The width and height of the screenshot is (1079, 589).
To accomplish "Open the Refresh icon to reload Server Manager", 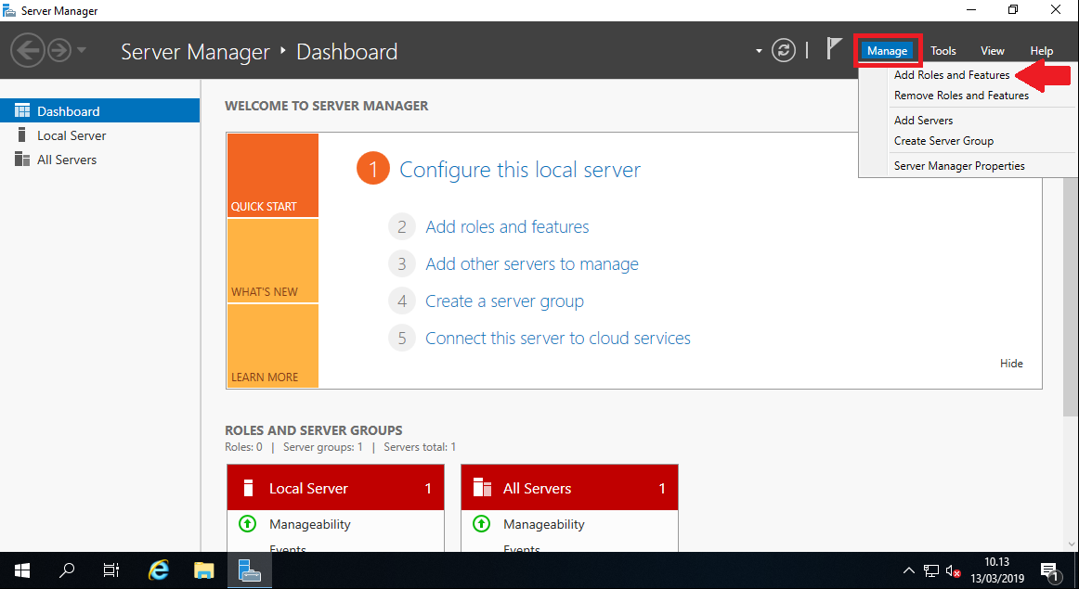I will tap(784, 50).
